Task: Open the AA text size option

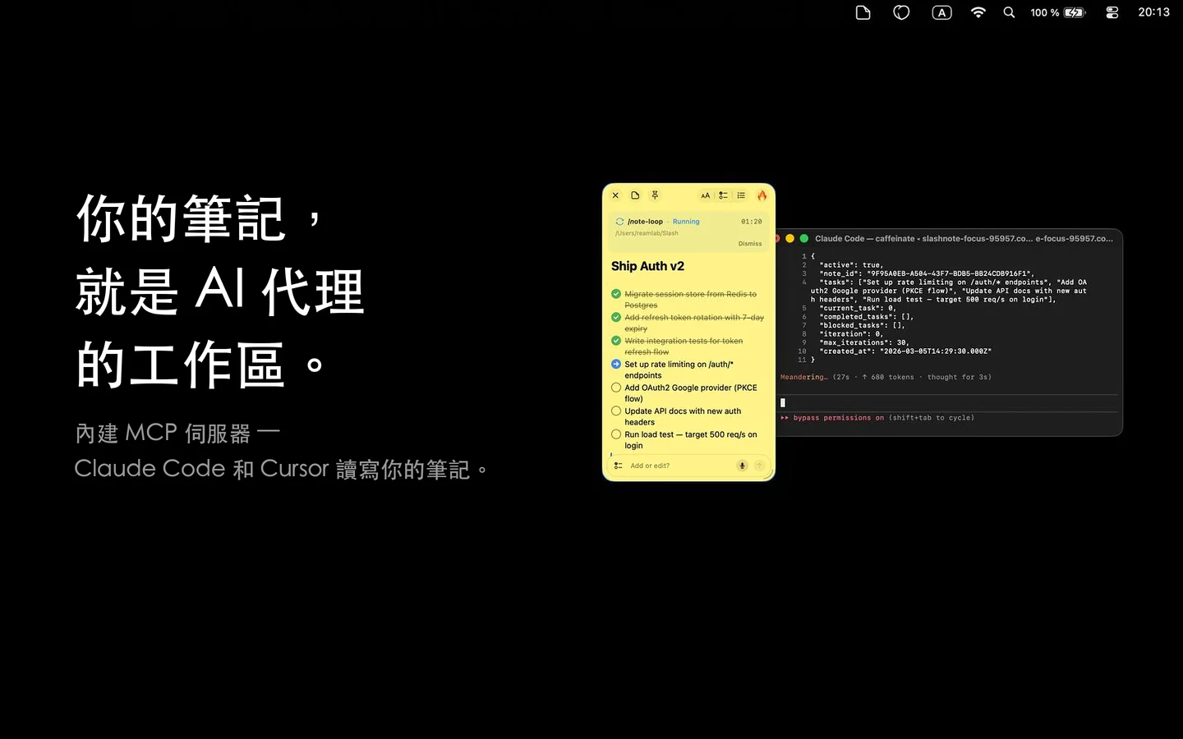Action: tap(705, 195)
